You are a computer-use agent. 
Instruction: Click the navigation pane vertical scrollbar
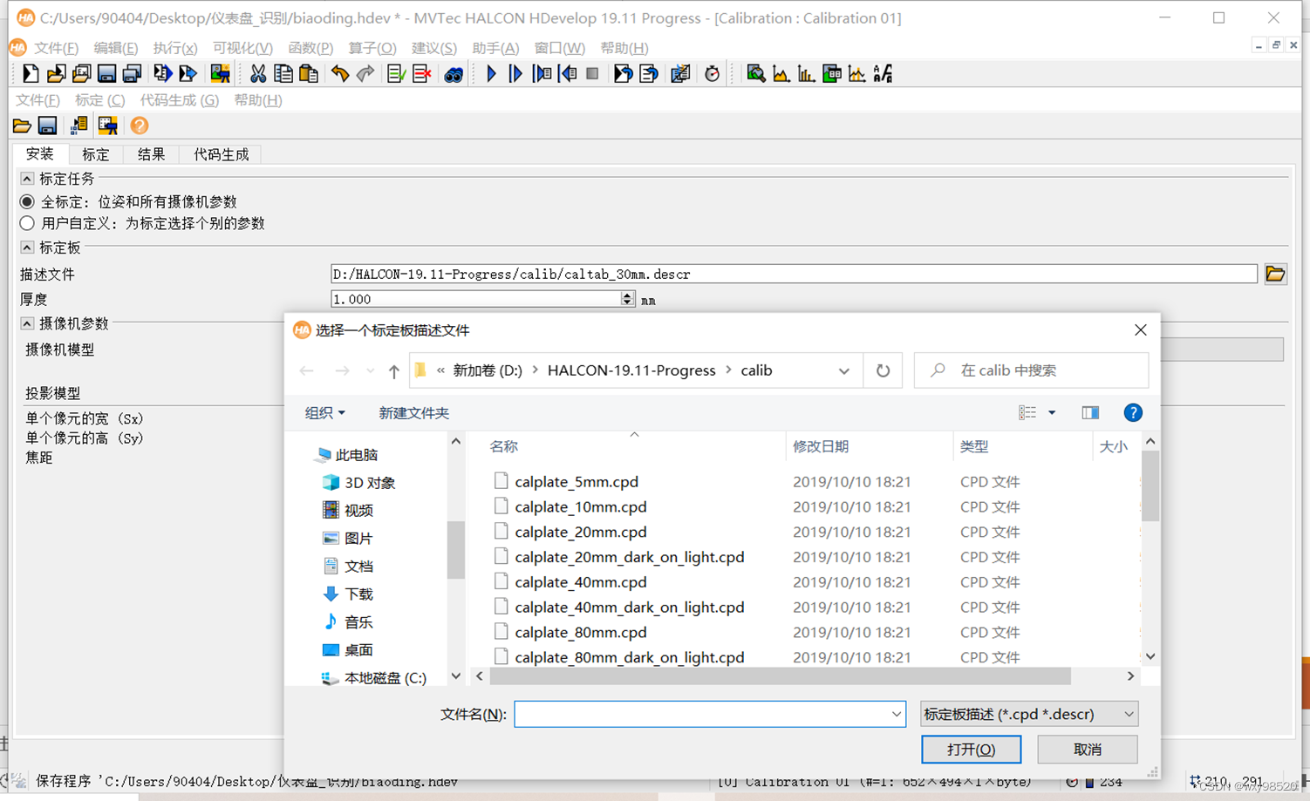(x=456, y=550)
